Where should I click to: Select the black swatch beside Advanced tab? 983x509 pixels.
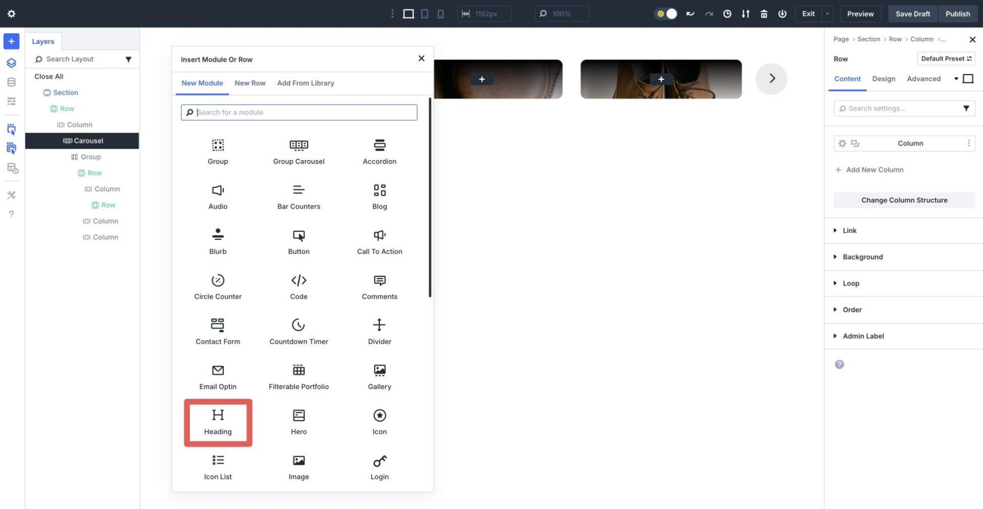pos(968,78)
